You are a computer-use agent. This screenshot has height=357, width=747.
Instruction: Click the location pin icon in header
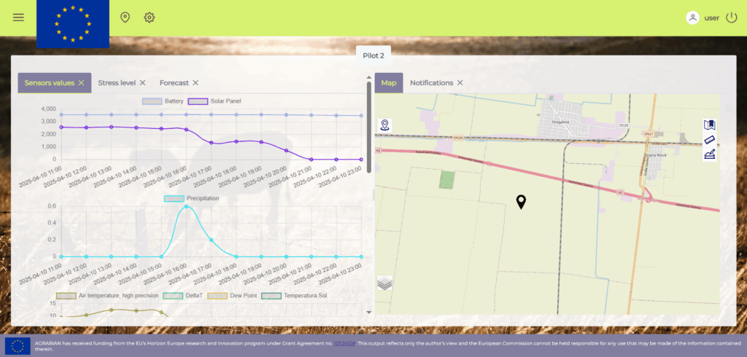[125, 17]
